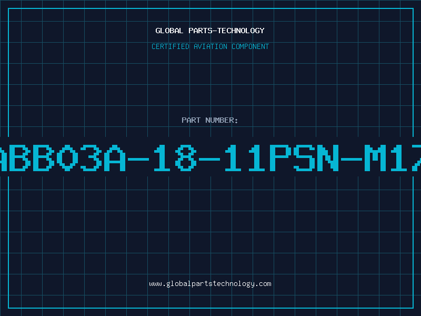The width and height of the screenshot is (421, 316).
Task: Open the www.globalpartstechnology.com link
Action: click(210, 284)
